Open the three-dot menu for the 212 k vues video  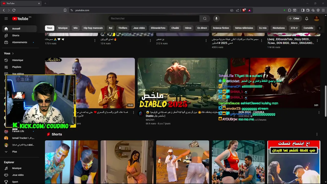click(x=206, y=41)
